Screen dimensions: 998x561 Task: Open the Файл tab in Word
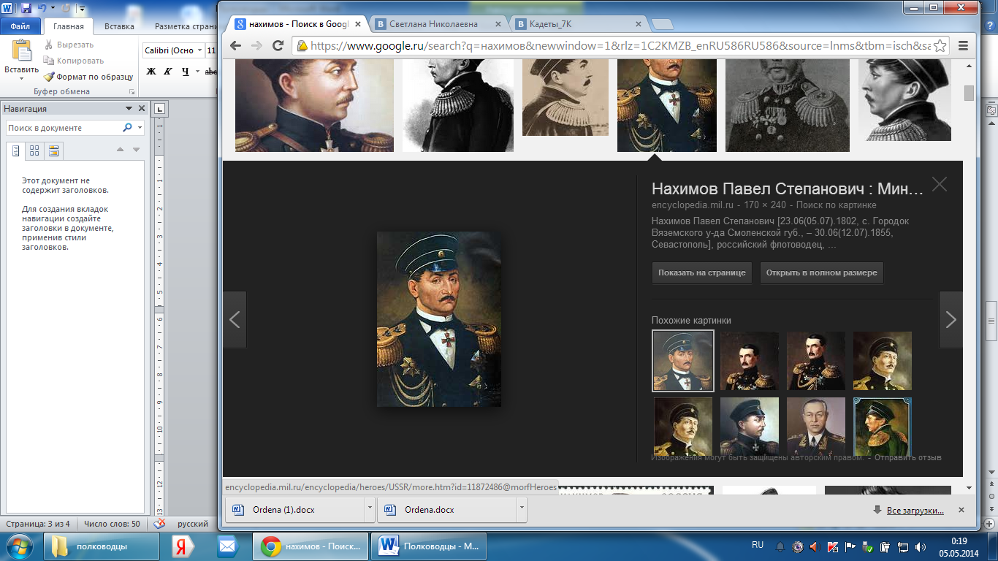click(20, 26)
